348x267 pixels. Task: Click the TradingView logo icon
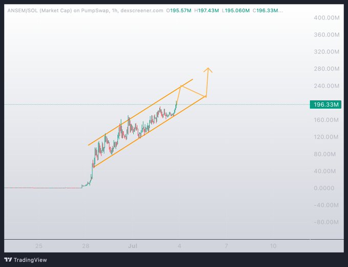8,260
